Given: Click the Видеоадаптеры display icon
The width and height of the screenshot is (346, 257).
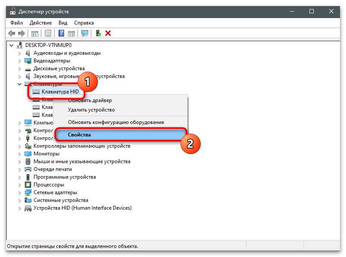Looking at the screenshot, I should click(28, 61).
